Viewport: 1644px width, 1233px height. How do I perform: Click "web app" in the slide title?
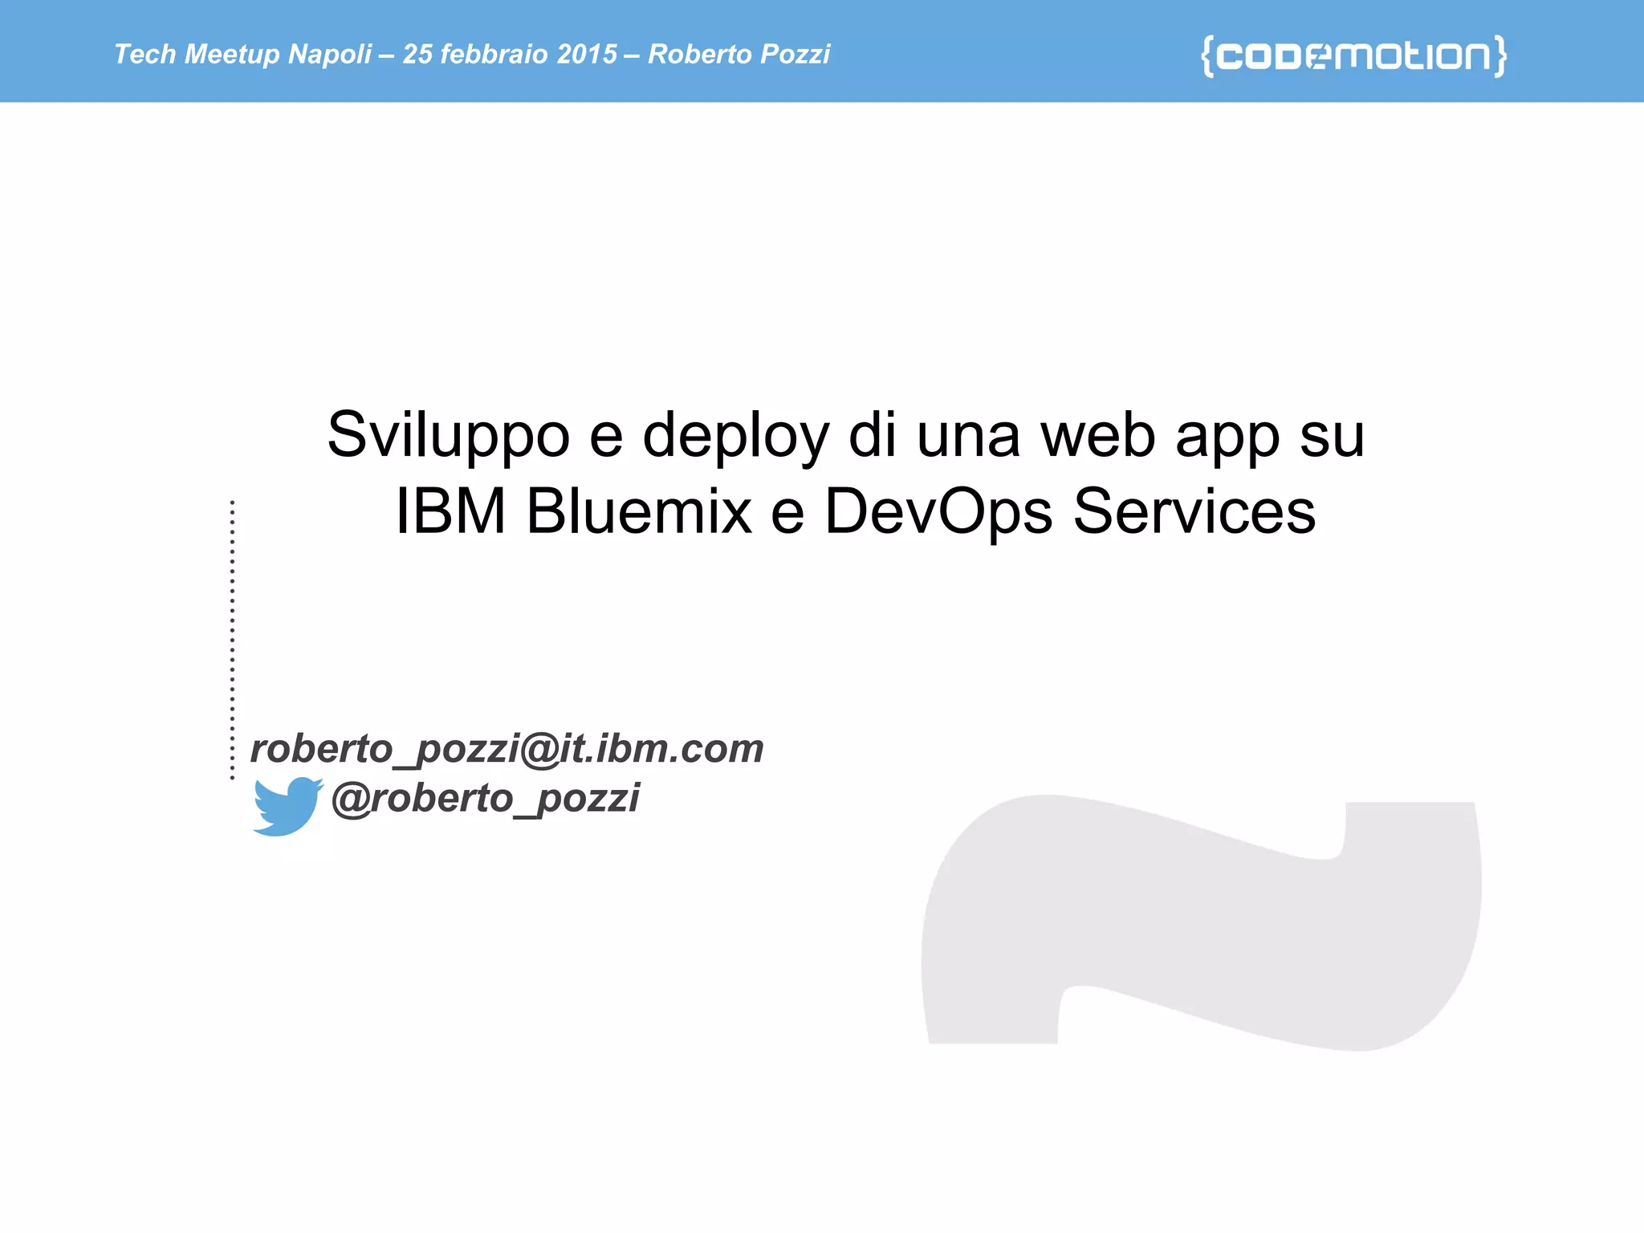[1159, 436]
